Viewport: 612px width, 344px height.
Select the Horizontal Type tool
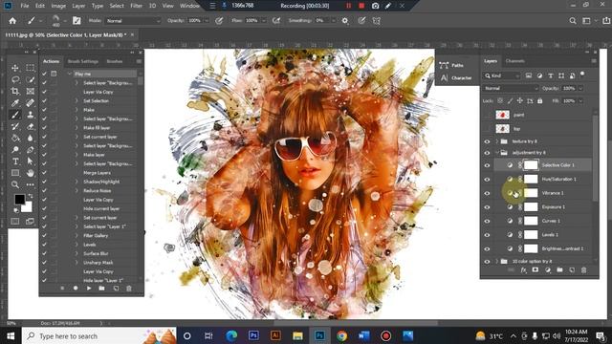pos(15,161)
